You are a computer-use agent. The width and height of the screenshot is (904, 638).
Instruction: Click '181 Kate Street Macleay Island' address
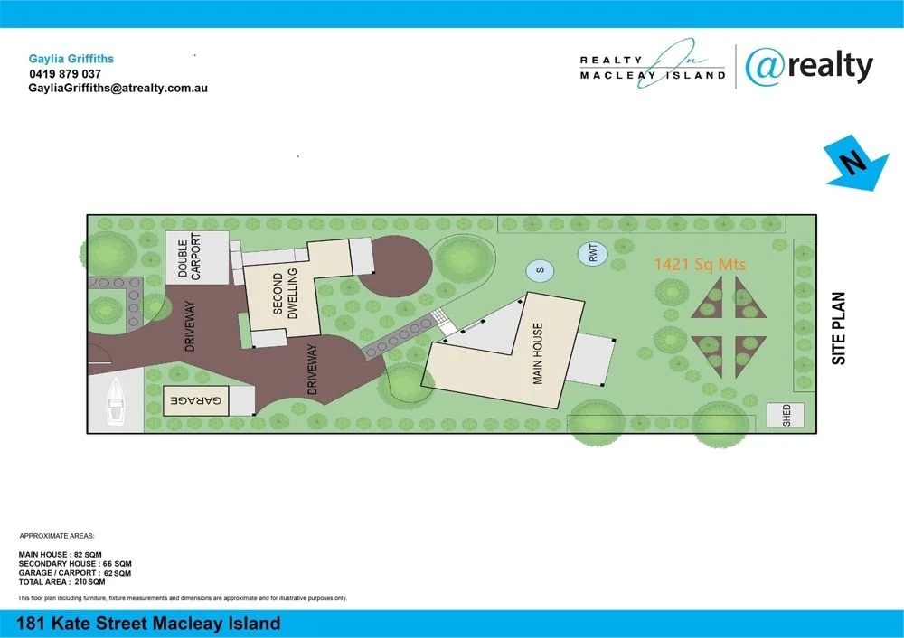[x=149, y=624]
